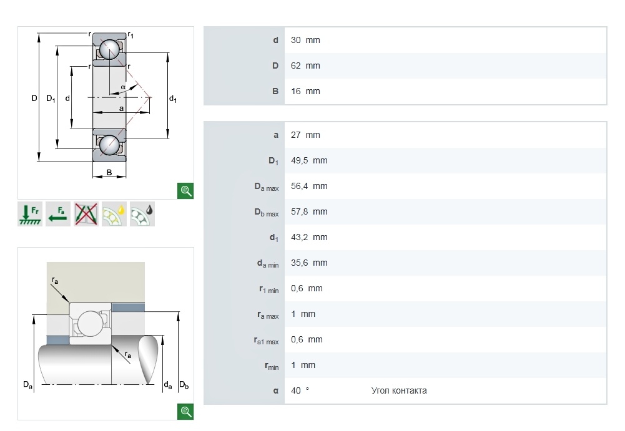Click the width B value 16 mm

(305, 91)
